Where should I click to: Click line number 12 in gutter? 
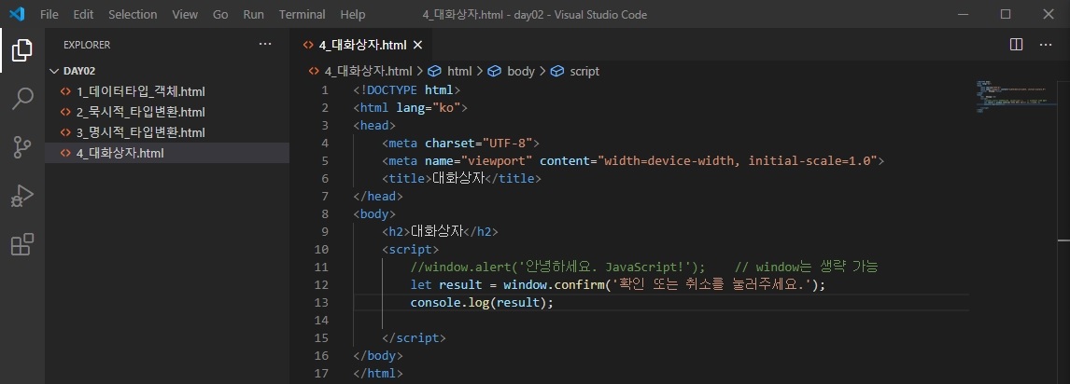[x=322, y=284]
